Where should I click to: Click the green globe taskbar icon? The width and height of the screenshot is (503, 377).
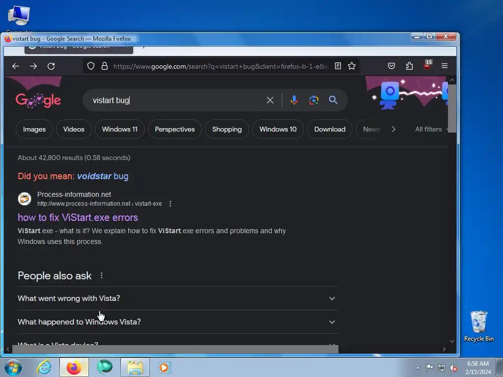pos(105,367)
